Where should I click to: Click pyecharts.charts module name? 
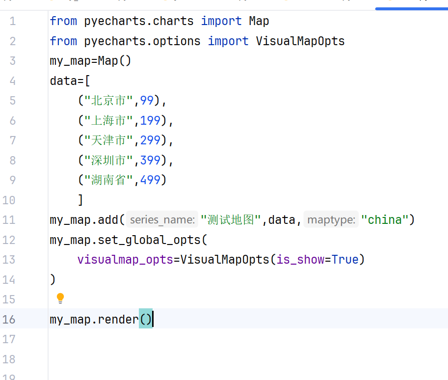pos(139,21)
